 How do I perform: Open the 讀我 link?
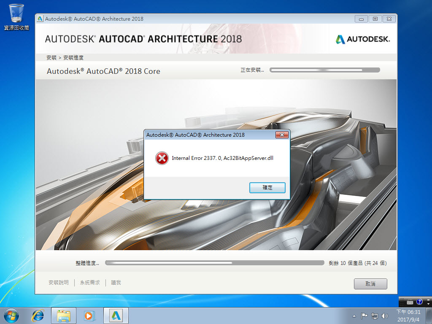116,283
